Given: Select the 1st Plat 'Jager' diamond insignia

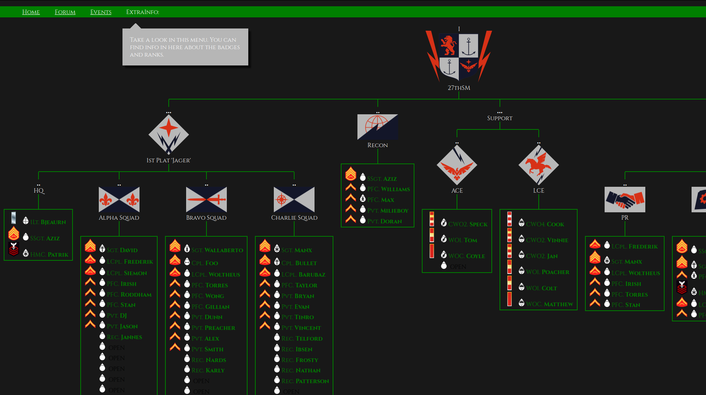Looking at the screenshot, I should click(169, 136).
